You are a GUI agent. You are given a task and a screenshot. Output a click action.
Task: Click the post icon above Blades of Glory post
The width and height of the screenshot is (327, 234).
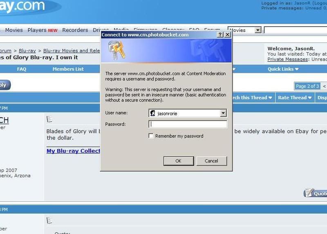click(49, 119)
